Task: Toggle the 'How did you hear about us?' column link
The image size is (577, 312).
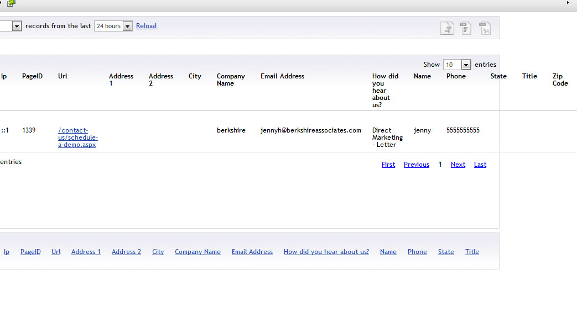Action: click(x=326, y=252)
